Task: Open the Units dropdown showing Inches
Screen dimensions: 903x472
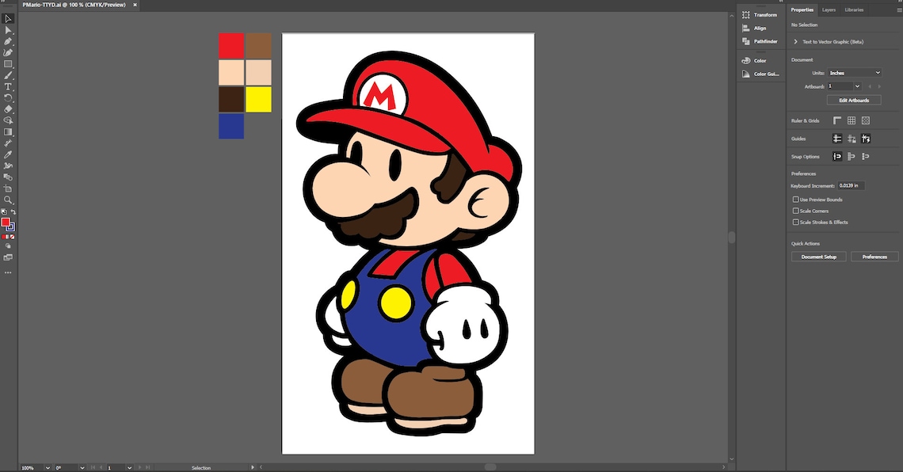Action: (x=854, y=73)
